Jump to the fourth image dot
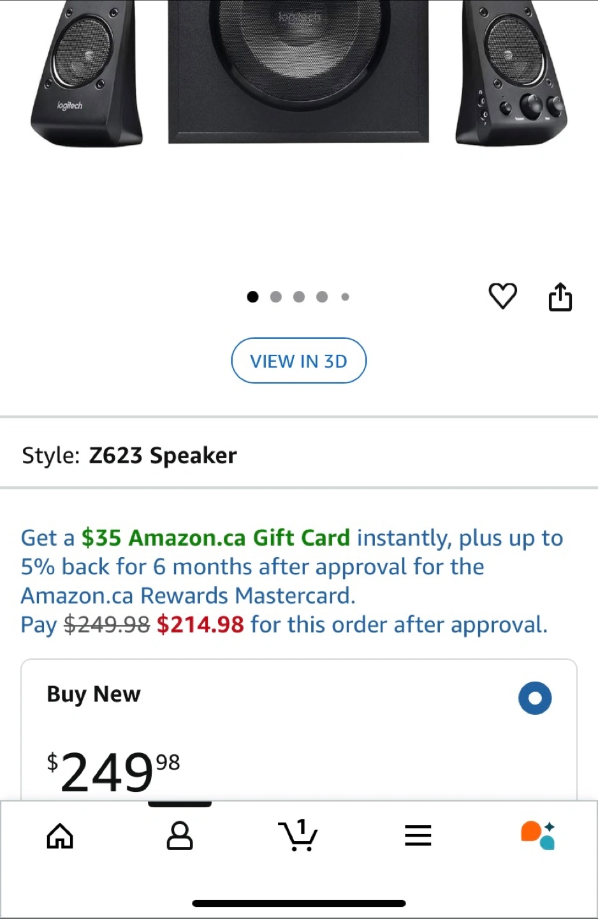The image size is (598, 919). pos(322,297)
